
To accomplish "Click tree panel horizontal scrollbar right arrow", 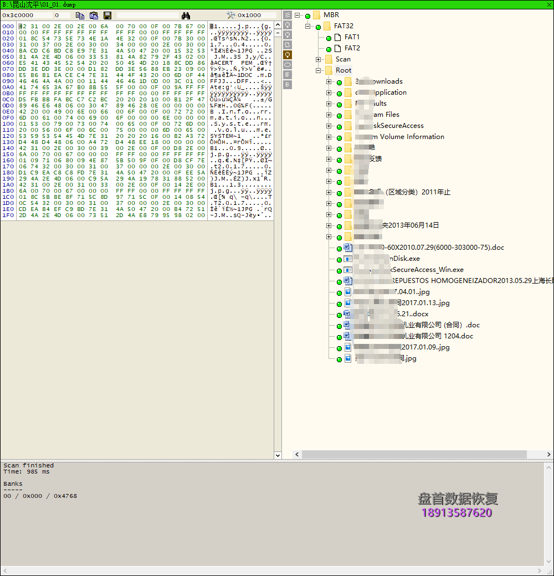I will tap(548, 454).
